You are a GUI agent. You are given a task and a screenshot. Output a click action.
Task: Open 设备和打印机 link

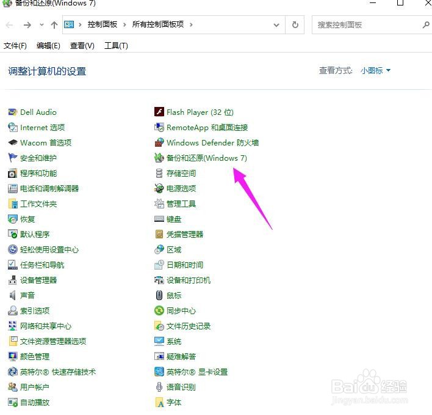tap(189, 281)
